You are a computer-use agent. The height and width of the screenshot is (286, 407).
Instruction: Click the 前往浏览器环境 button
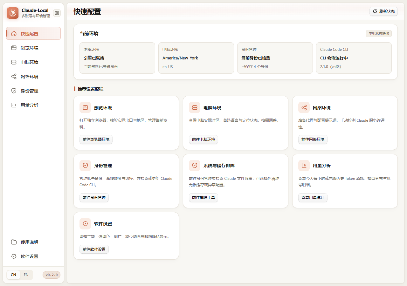96,140
